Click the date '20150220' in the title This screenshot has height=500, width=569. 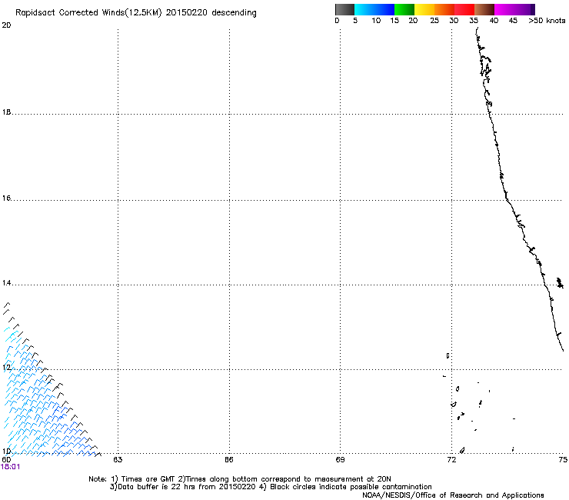click(x=187, y=12)
